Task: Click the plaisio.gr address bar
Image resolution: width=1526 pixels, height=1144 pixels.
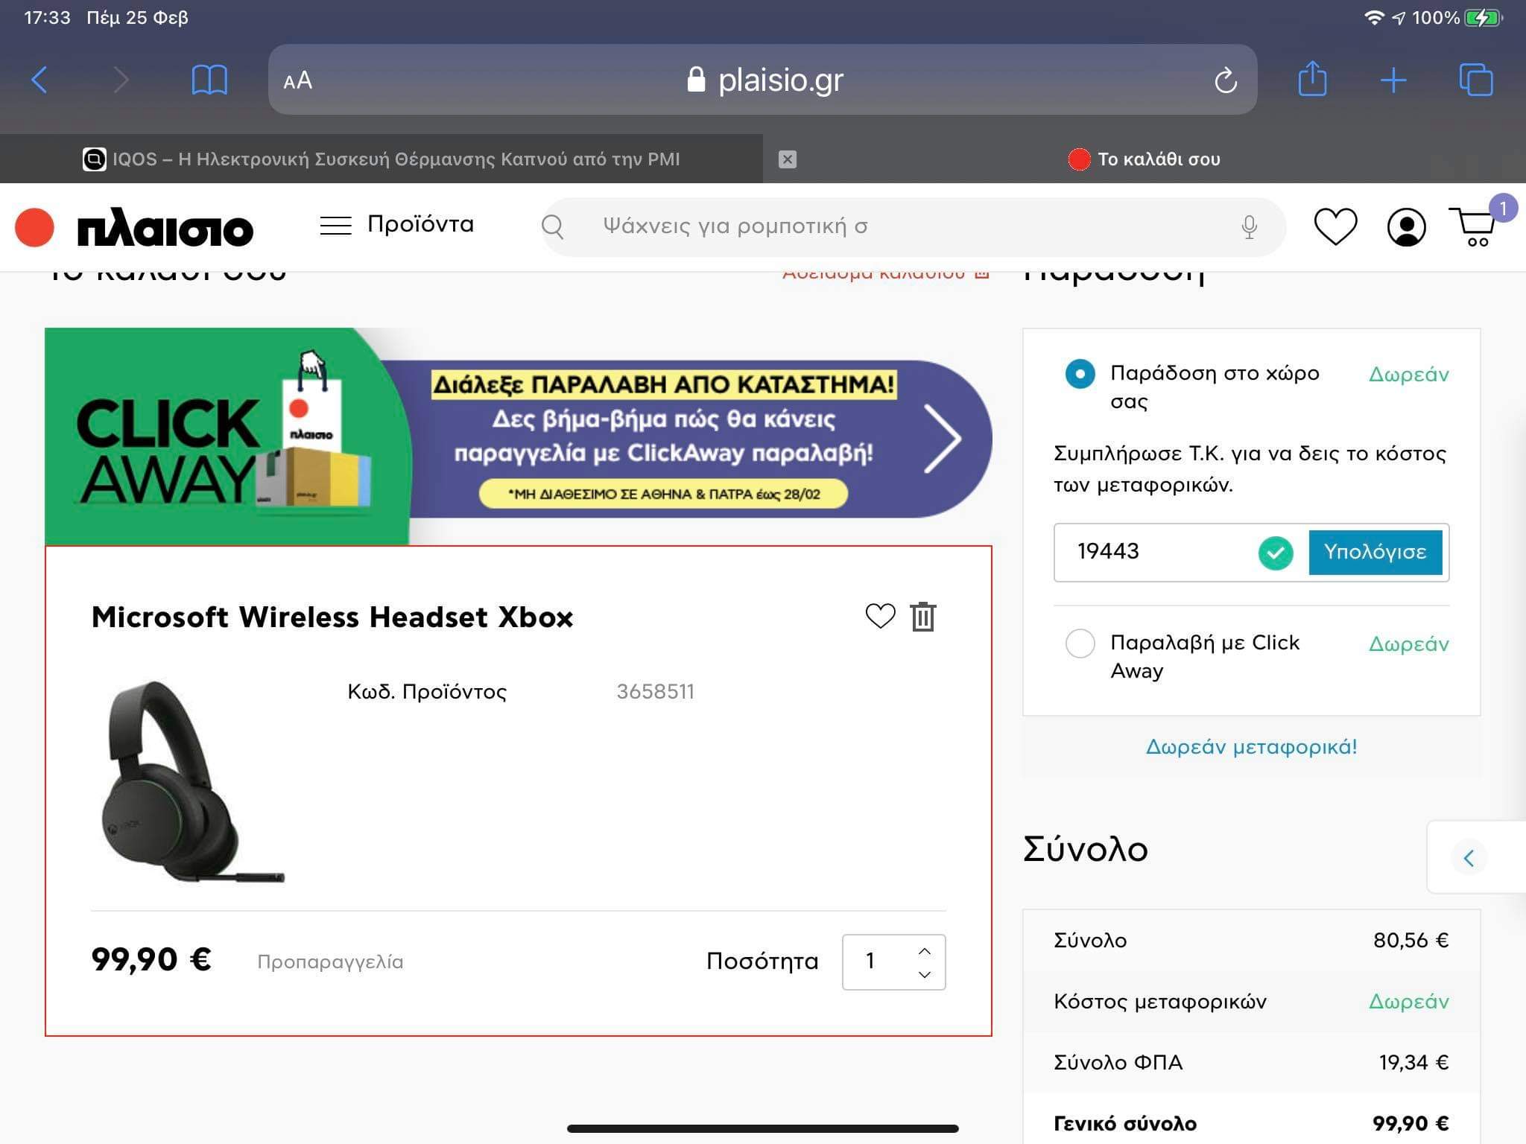Action: [763, 80]
